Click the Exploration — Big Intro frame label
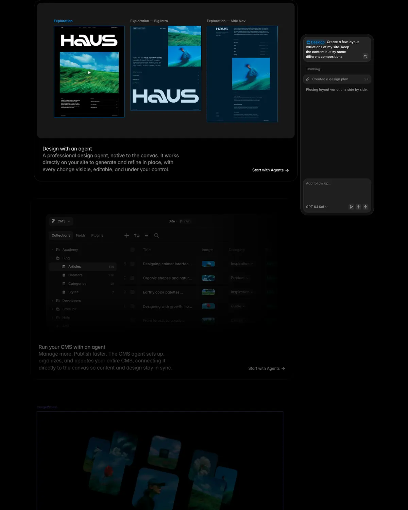408x510 pixels. (149, 21)
